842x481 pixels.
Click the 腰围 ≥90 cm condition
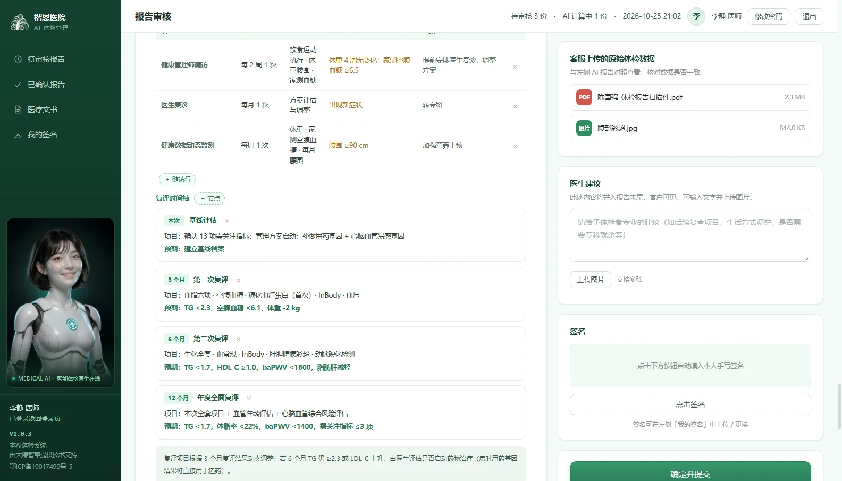click(x=349, y=145)
